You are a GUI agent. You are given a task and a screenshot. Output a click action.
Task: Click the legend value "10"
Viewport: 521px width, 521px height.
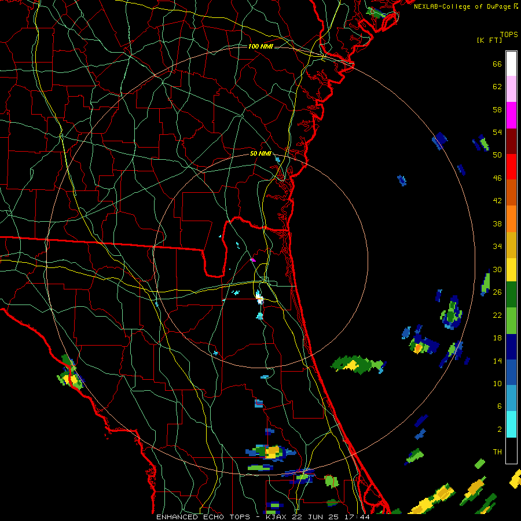coord(497,383)
